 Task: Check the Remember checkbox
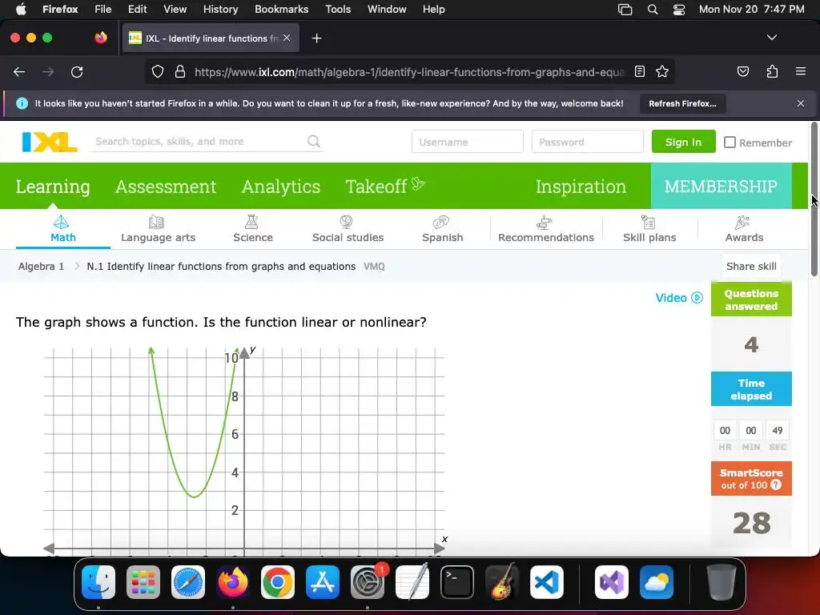pyautogui.click(x=730, y=143)
